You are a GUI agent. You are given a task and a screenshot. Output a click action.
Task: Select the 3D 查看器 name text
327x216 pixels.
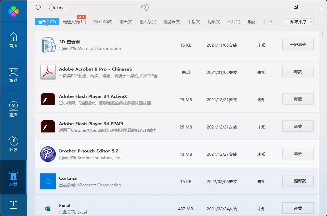[x=70, y=42]
